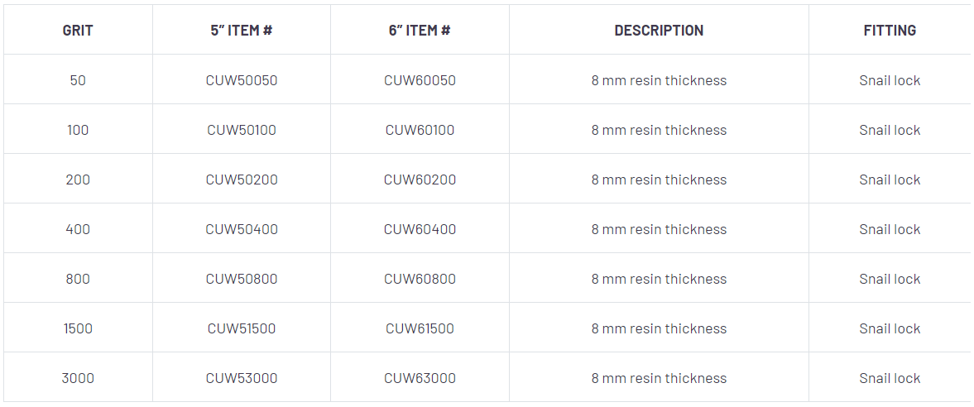Screen dimensions: 974x407
Task: Select item number CUW63000
Action: pyautogui.click(x=420, y=378)
